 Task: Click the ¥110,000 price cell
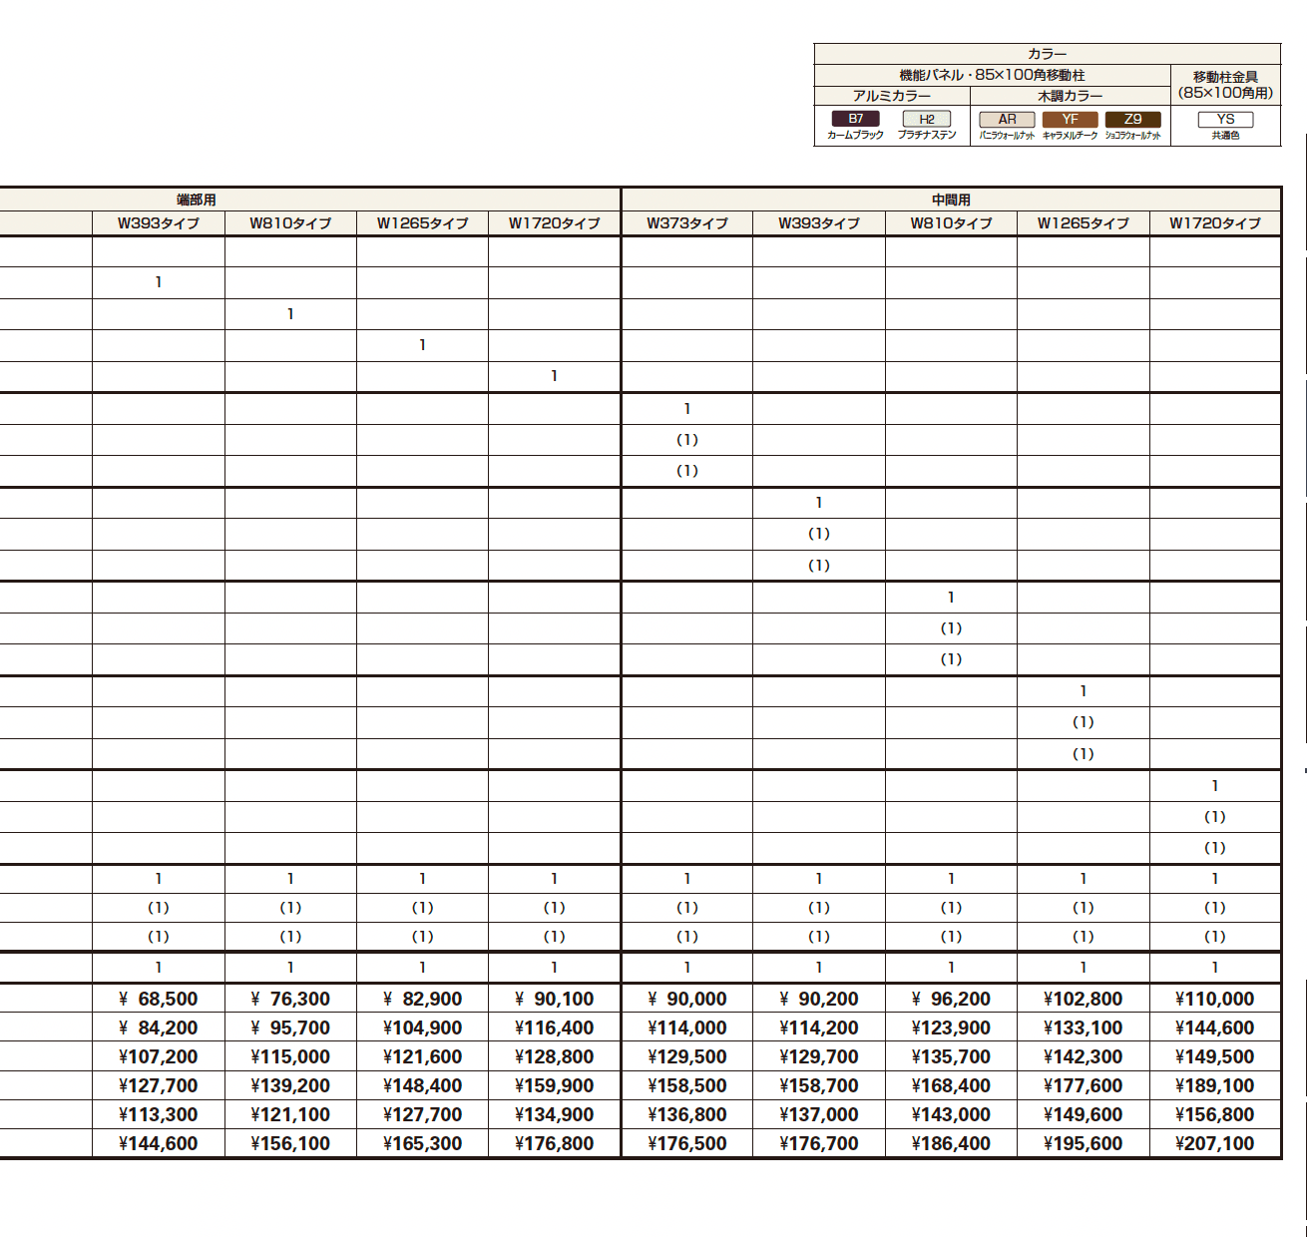tap(1215, 999)
